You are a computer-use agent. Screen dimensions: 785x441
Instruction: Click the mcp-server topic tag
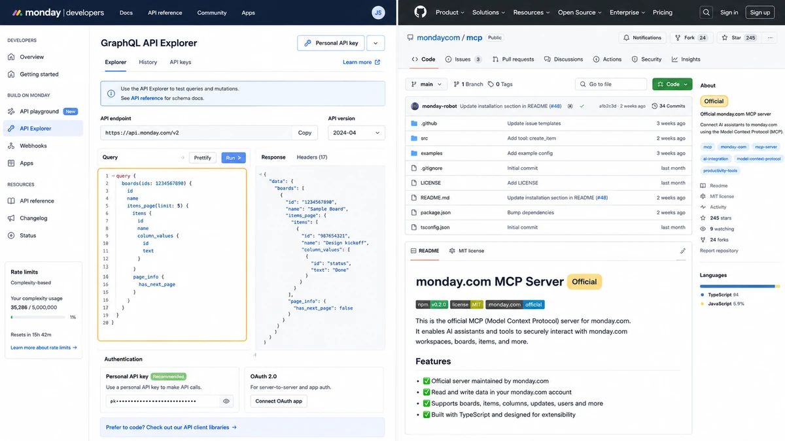[766, 147]
